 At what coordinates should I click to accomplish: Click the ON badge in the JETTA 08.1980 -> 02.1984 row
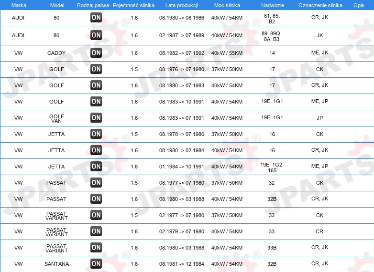click(96, 150)
